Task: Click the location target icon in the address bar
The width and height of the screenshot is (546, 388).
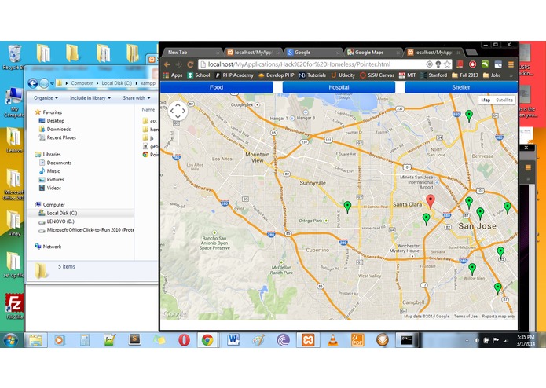Action: 430,64
